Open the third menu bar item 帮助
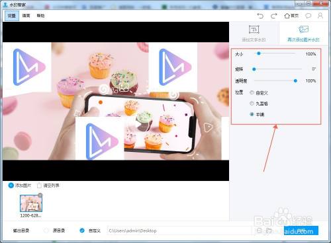This screenshot has width=331, height=243. tap(40, 16)
